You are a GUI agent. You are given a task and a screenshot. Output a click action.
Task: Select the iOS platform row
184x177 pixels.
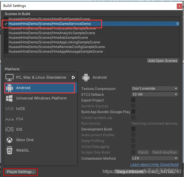click(x=41, y=129)
